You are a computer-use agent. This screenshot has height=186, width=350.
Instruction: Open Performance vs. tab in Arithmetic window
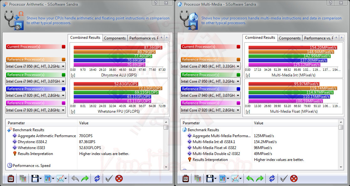(143, 38)
